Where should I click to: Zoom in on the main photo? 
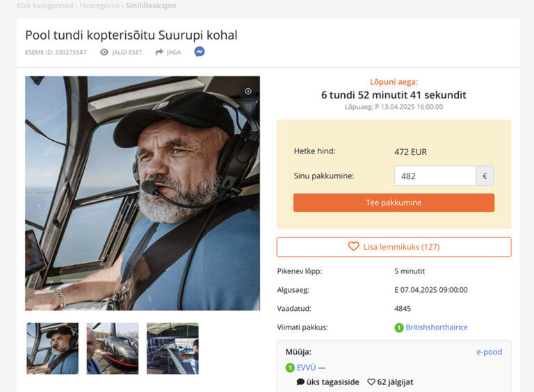click(248, 92)
